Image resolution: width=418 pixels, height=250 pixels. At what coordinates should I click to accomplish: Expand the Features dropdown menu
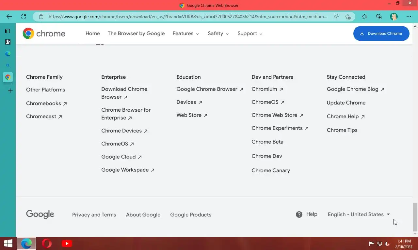click(186, 34)
